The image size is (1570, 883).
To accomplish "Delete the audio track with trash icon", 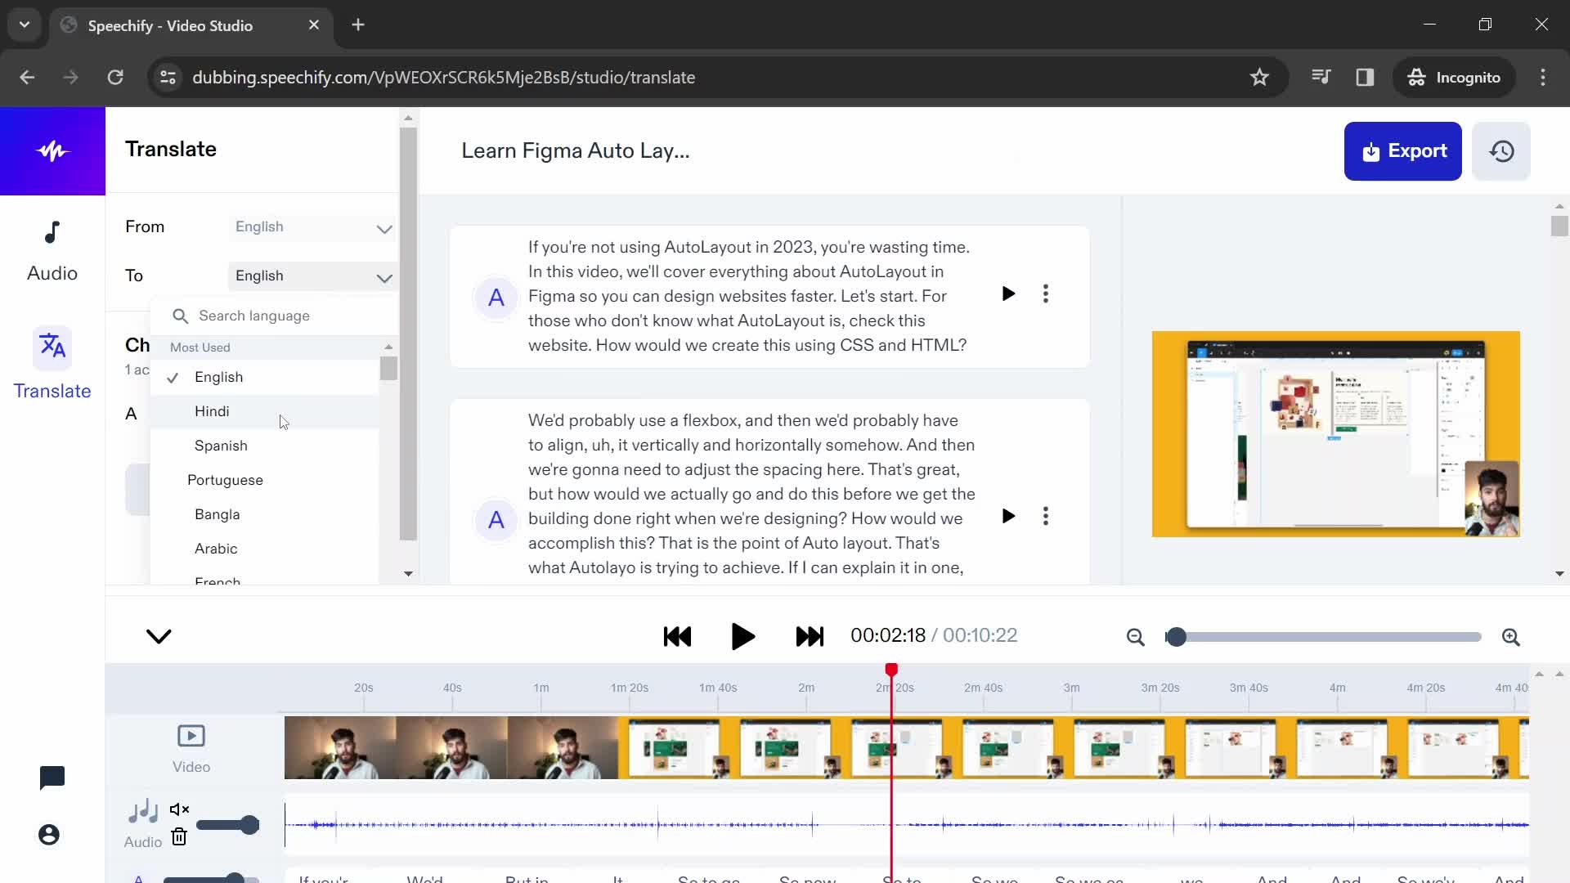I will [179, 836].
